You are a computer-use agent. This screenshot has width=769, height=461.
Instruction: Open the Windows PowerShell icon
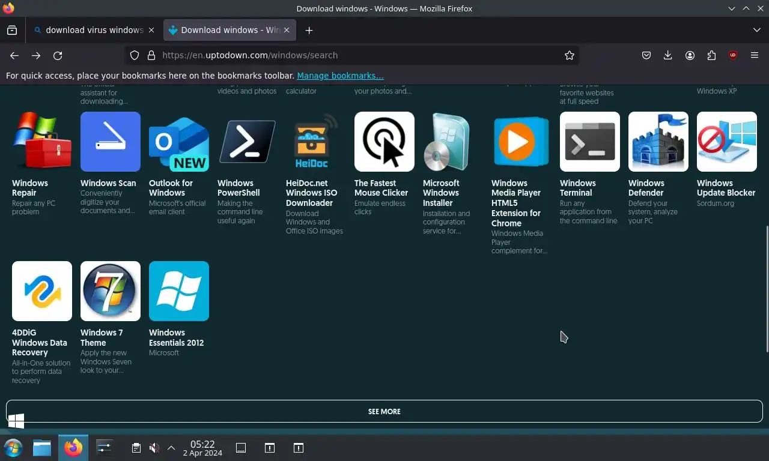point(248,142)
